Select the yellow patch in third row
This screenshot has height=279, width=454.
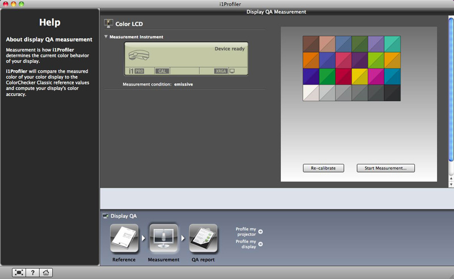pyautogui.click(x=360, y=77)
